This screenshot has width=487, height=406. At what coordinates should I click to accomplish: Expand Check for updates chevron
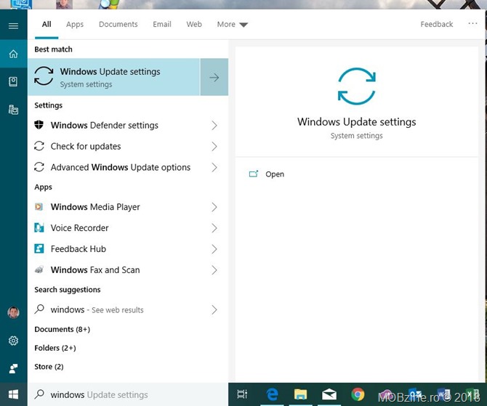point(214,146)
